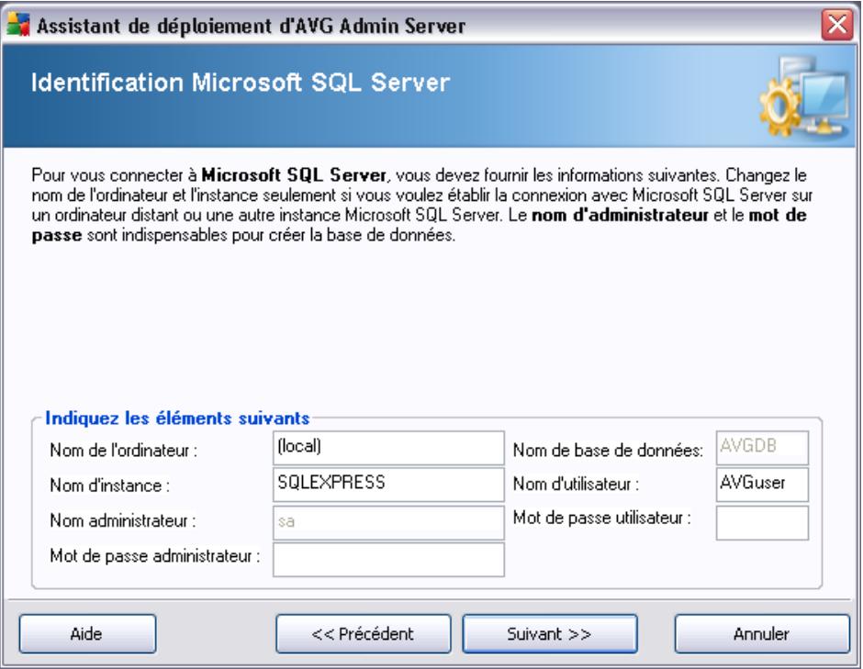Click the 'Nom administrateur :' label
This screenshot has width=863, height=669.
point(123,520)
